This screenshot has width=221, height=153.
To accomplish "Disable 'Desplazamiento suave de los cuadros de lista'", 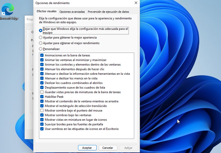I will (x=42, y=87).
